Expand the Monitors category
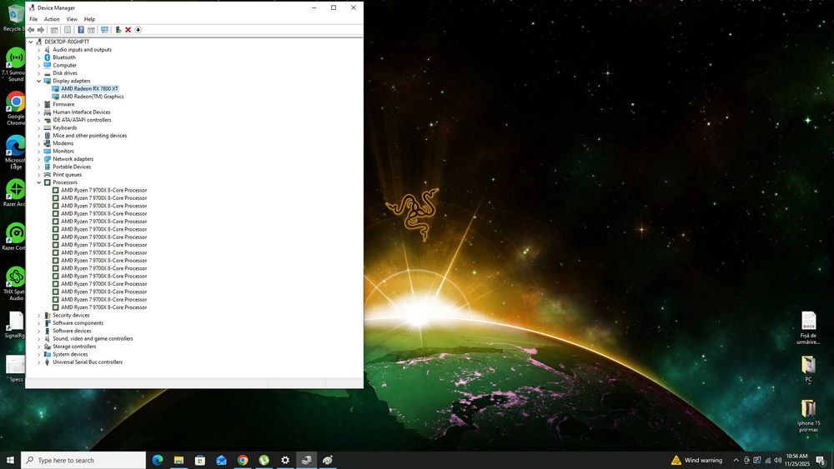The image size is (834, 469). [39, 152]
